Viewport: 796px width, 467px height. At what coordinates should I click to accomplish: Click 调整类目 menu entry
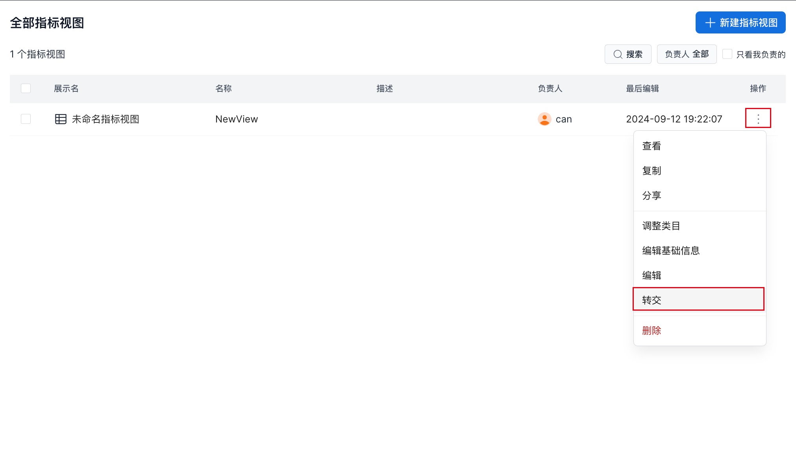[661, 226]
